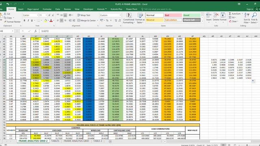The width and height of the screenshot is (260, 146).
Task: Apply the red font color
Action: (51, 21)
